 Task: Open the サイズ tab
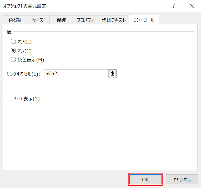[38, 20]
